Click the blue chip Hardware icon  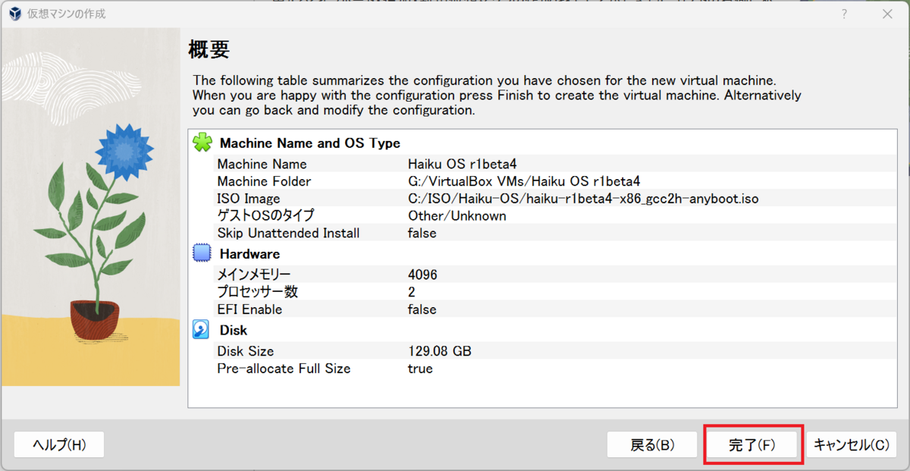tap(202, 253)
